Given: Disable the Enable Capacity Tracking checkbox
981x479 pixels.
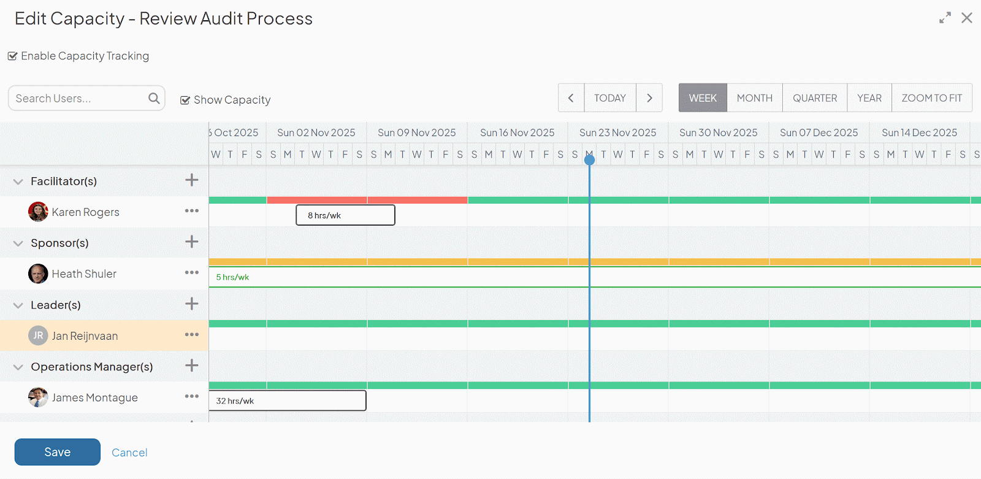Looking at the screenshot, I should (x=12, y=56).
